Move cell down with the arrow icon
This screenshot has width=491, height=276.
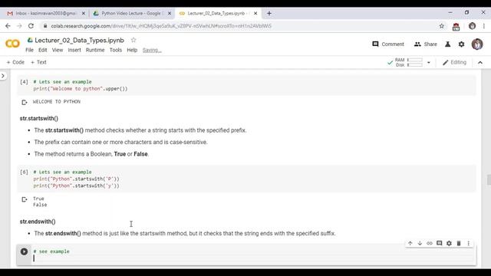(420, 243)
